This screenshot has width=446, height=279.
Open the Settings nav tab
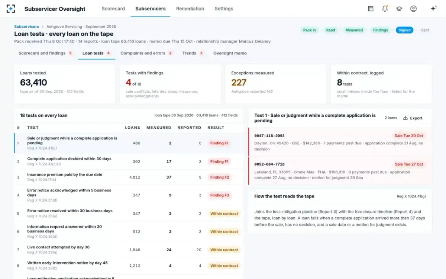tap(224, 9)
